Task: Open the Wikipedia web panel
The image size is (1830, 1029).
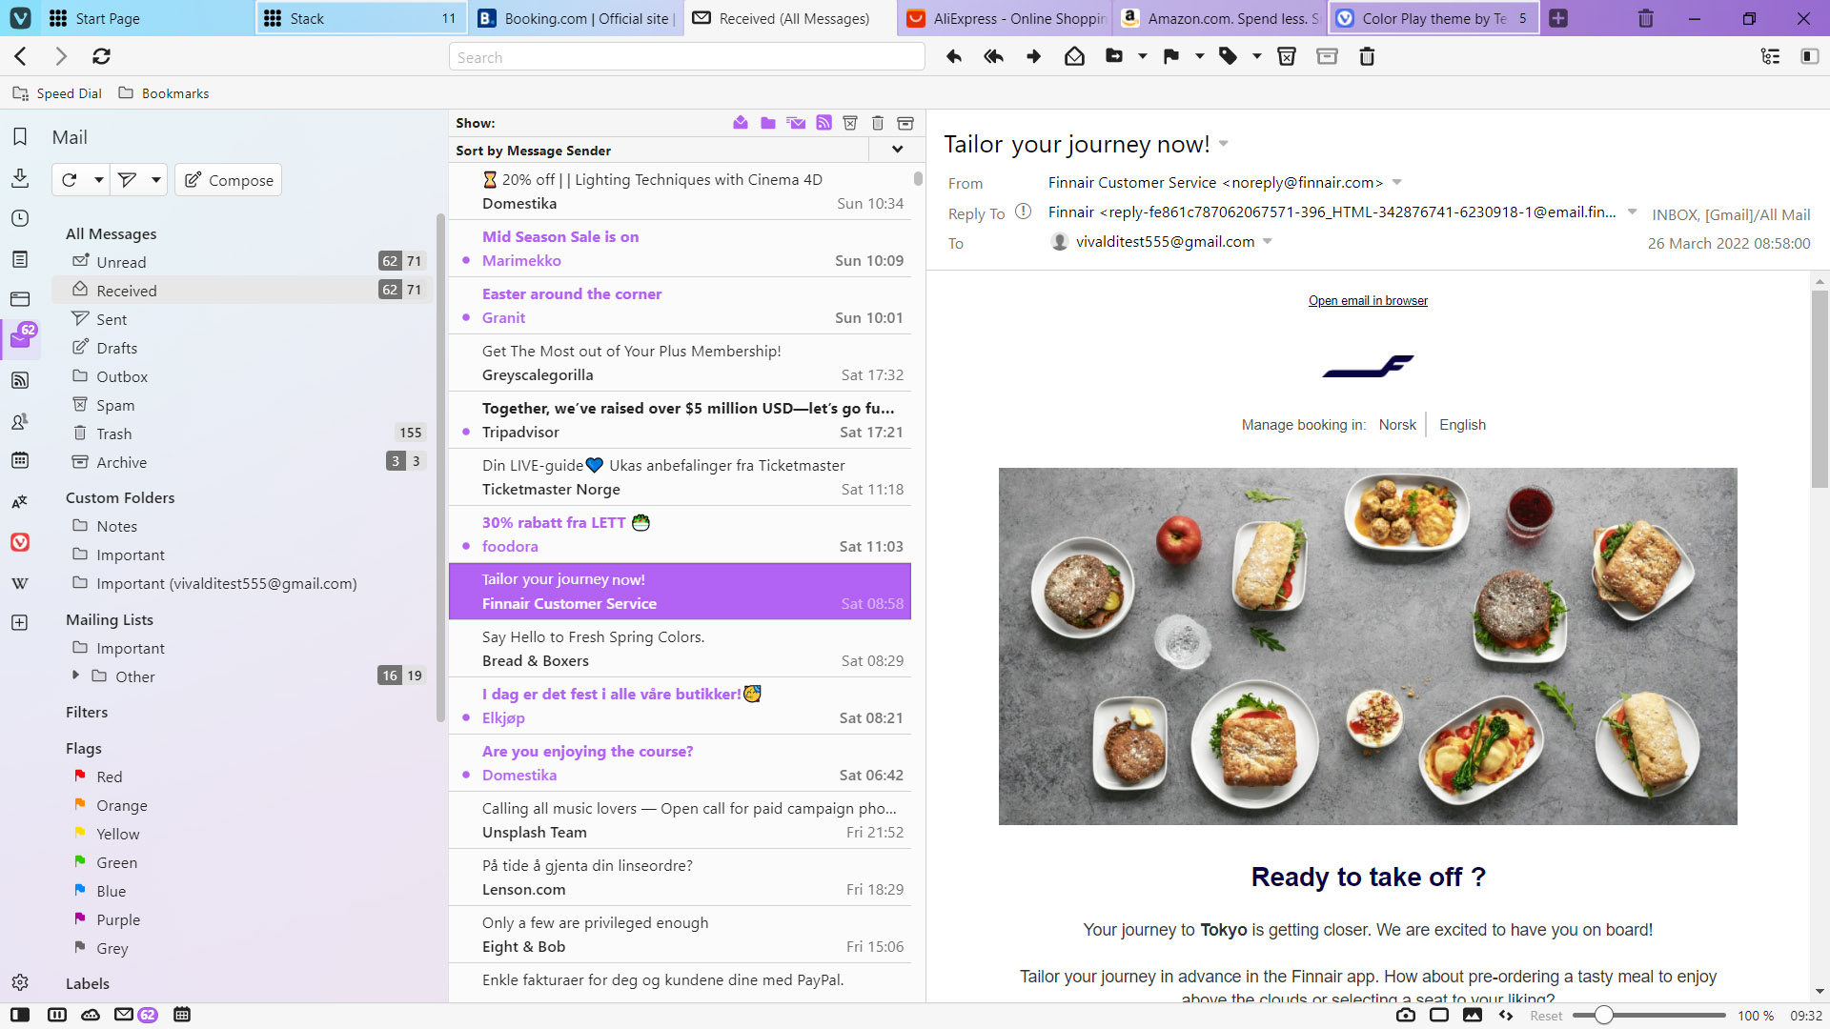Action: coord(20,583)
